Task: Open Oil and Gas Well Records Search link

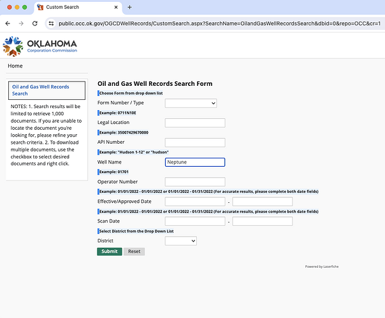Action: [40, 90]
